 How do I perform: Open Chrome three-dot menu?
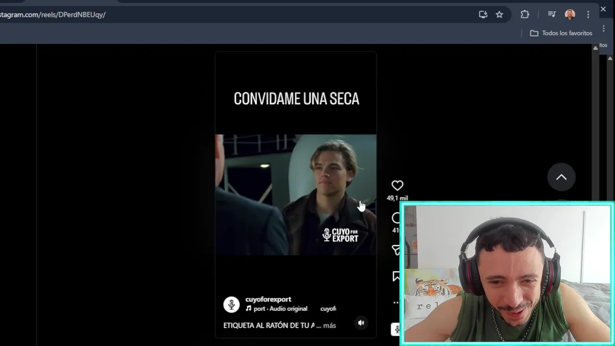point(588,14)
